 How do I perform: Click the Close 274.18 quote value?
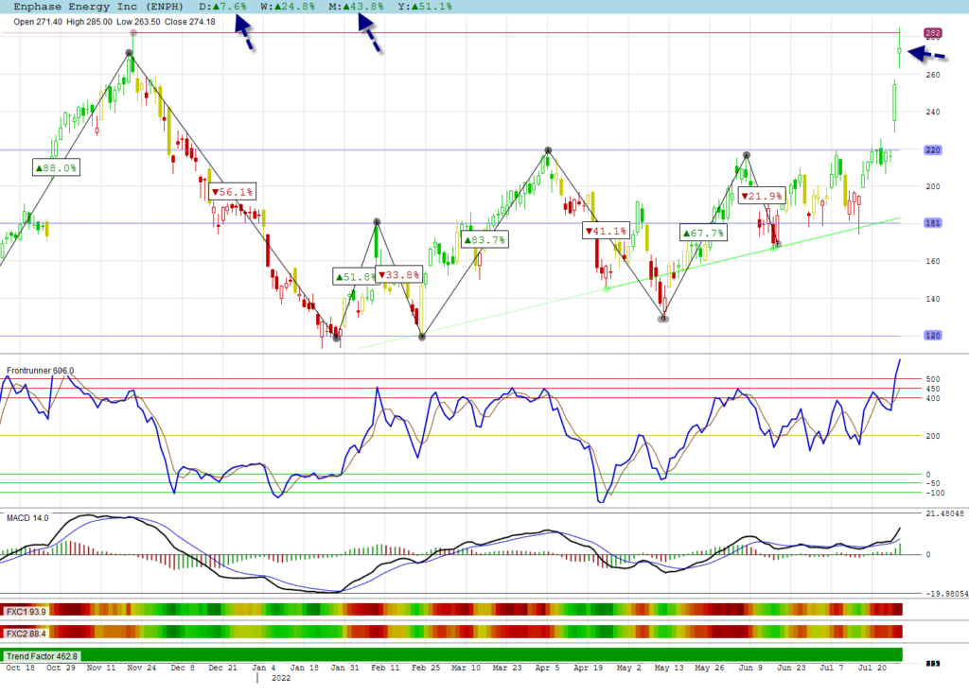(x=189, y=22)
